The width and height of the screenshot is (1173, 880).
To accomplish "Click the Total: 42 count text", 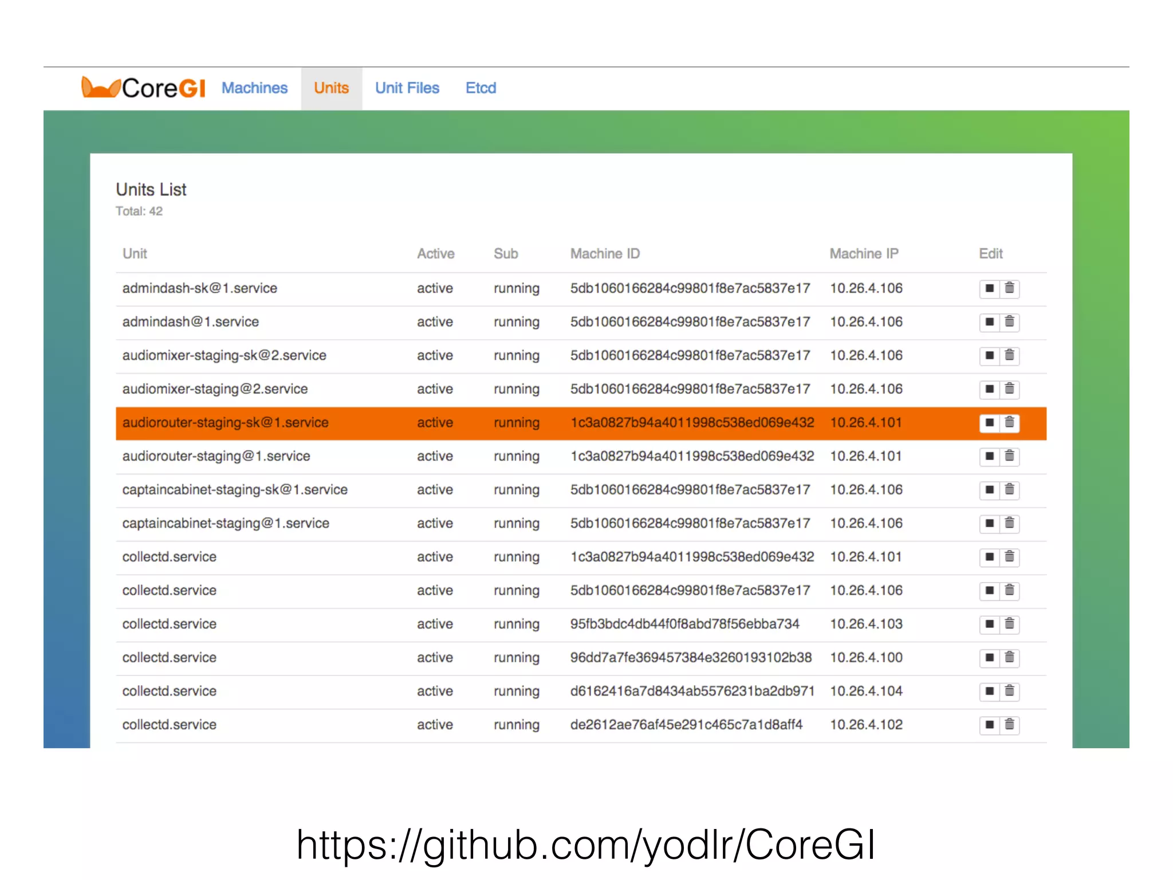I will point(139,211).
